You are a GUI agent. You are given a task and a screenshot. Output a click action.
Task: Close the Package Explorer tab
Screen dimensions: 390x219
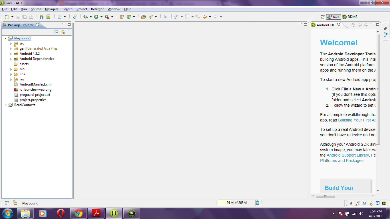pyautogui.click(x=37, y=25)
